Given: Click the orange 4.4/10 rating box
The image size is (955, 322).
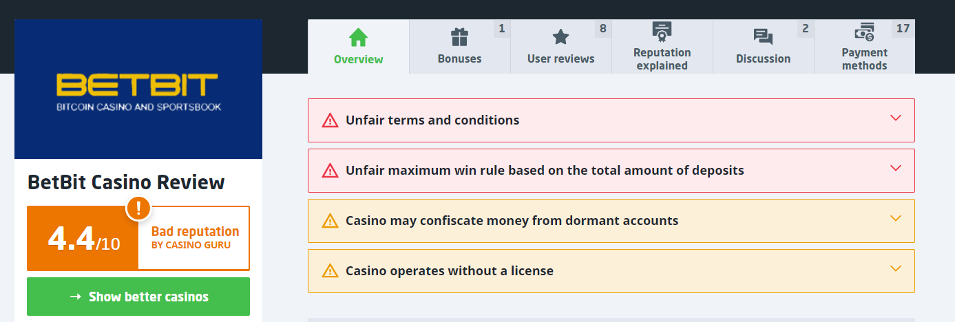Looking at the screenshot, I should [x=83, y=239].
